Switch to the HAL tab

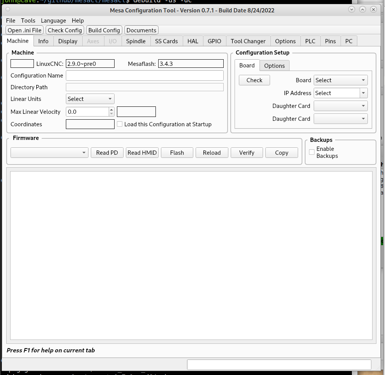point(193,41)
